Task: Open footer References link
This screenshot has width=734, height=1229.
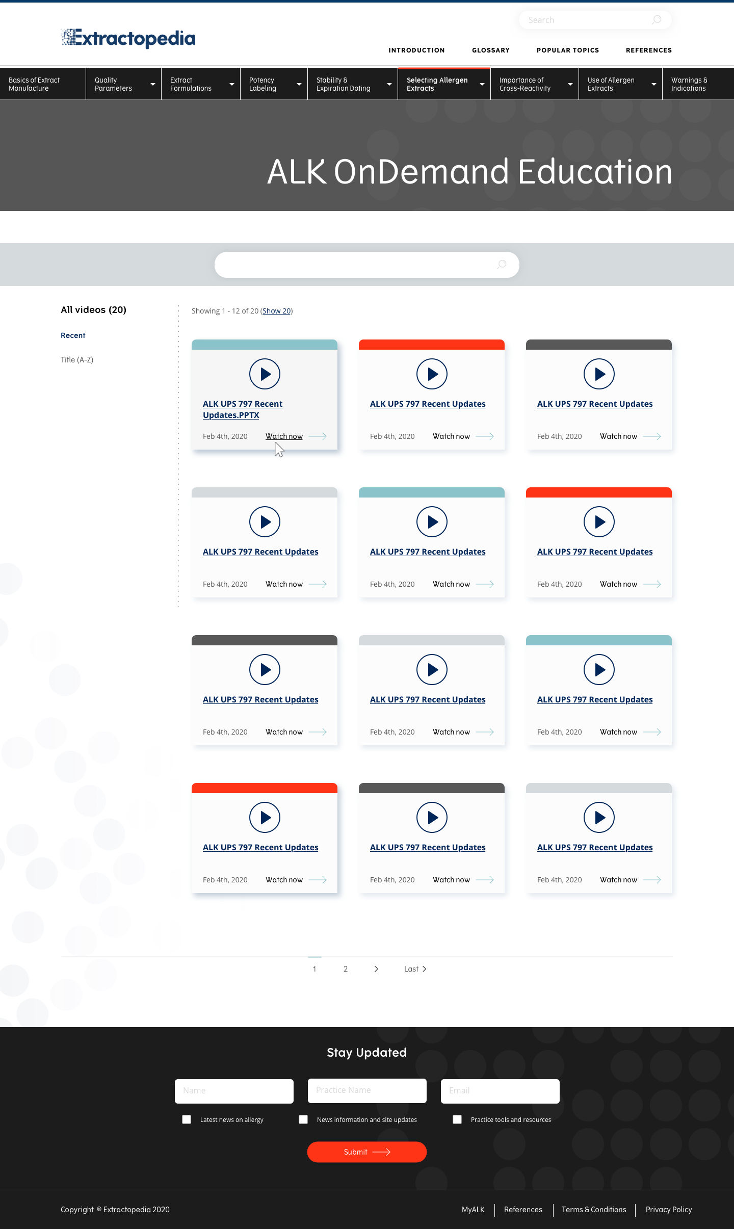Action: click(x=523, y=1210)
